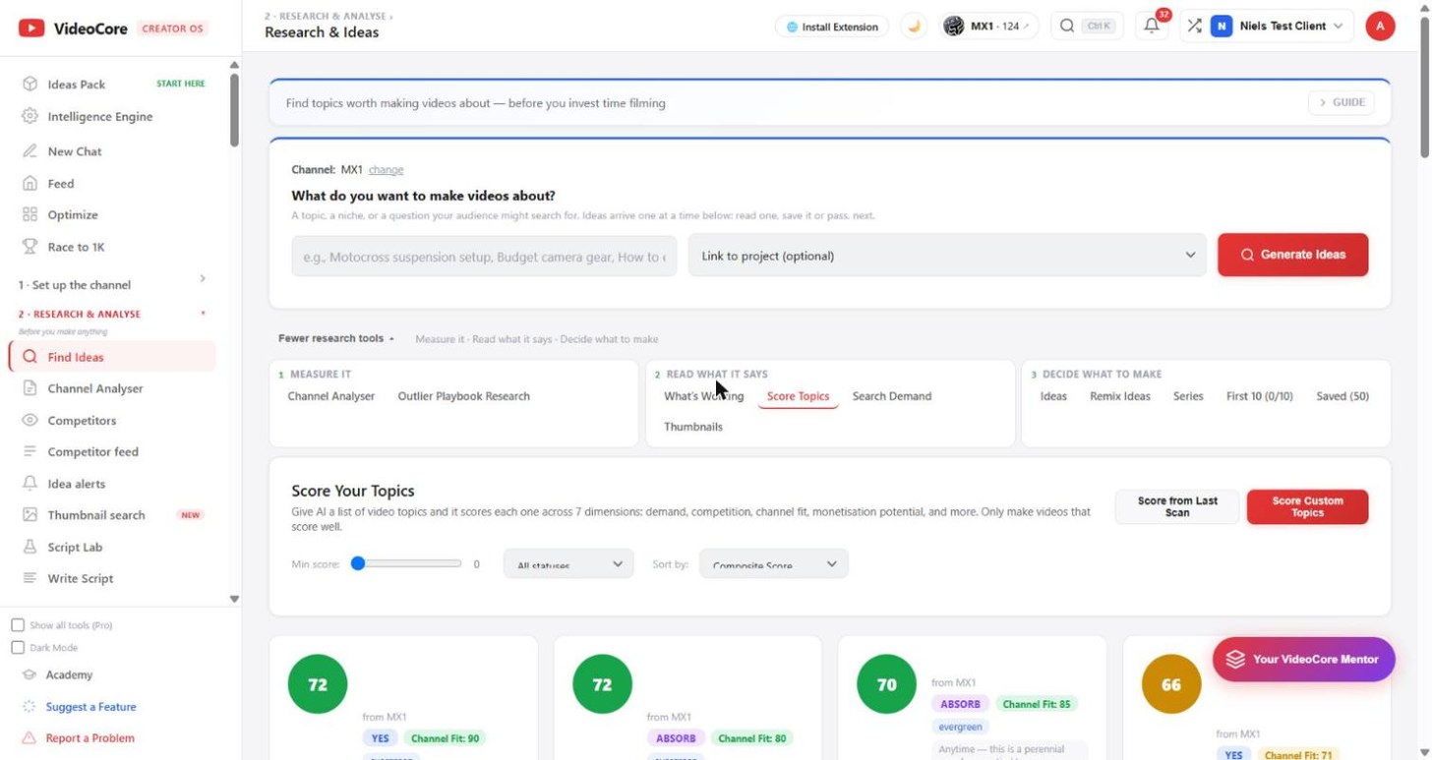Click the Score from Last Scan button
The height and width of the screenshot is (760, 1432).
1177,506
